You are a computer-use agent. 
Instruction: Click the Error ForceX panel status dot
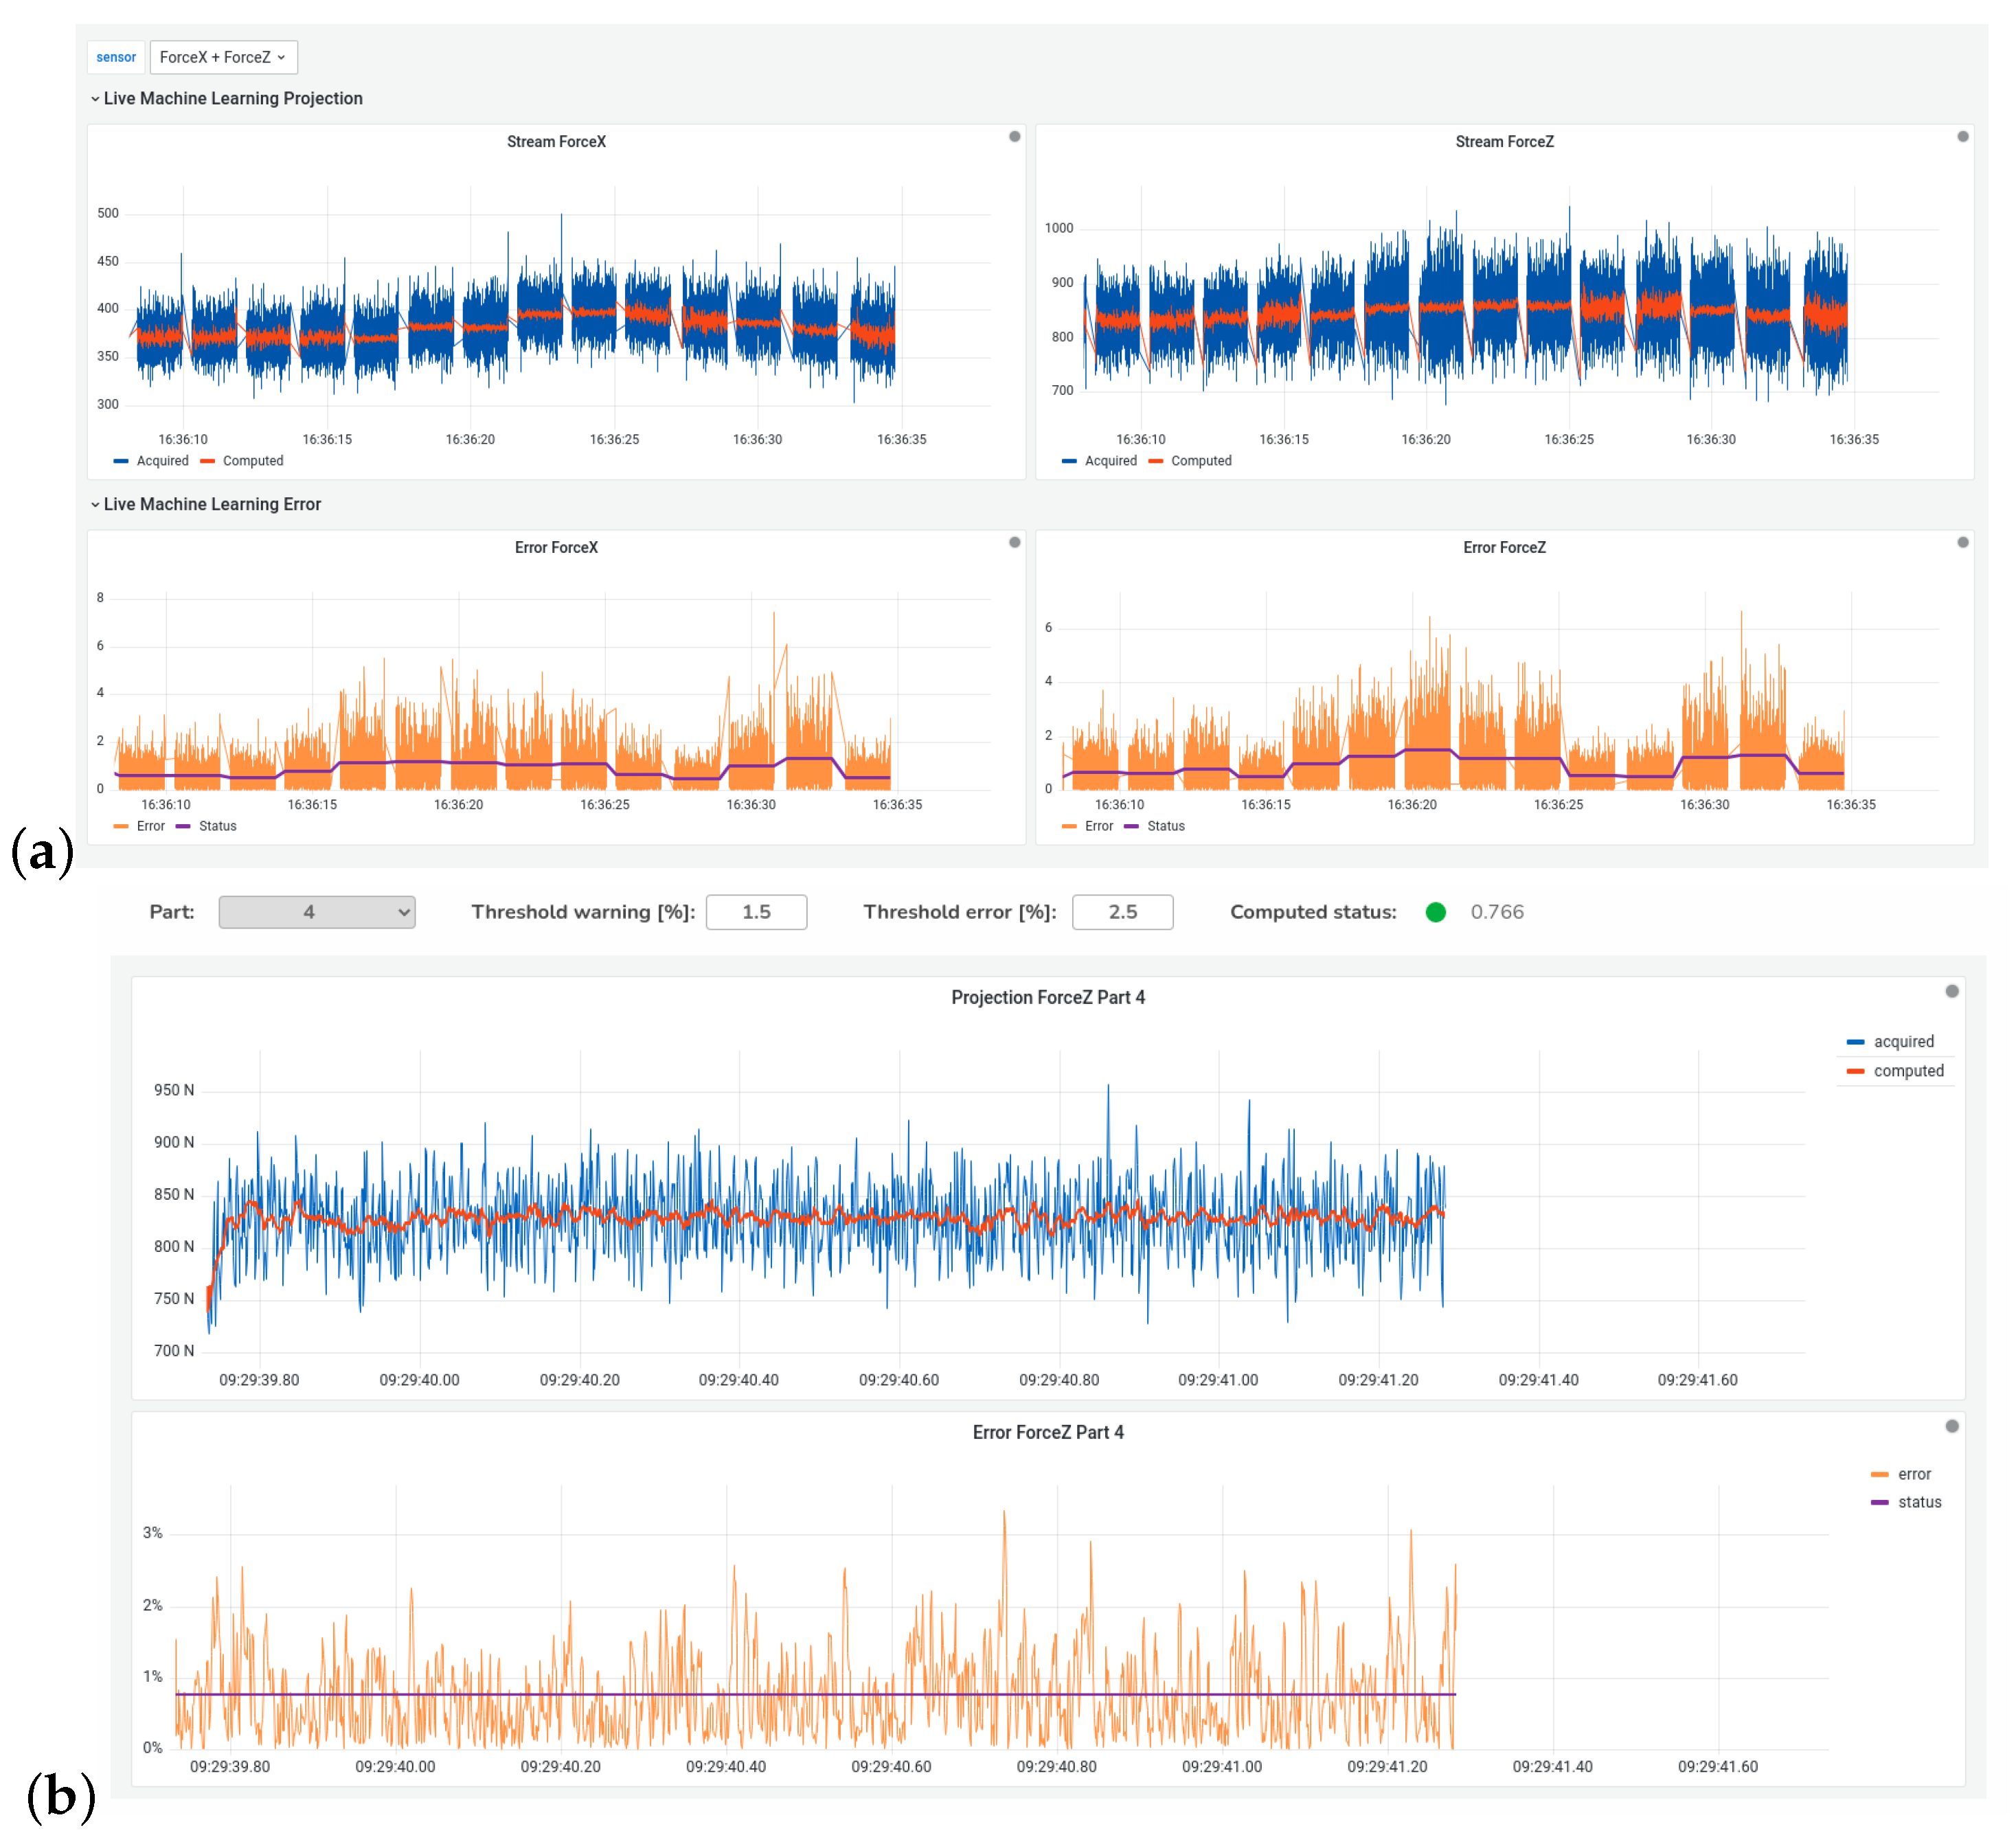click(x=1014, y=542)
